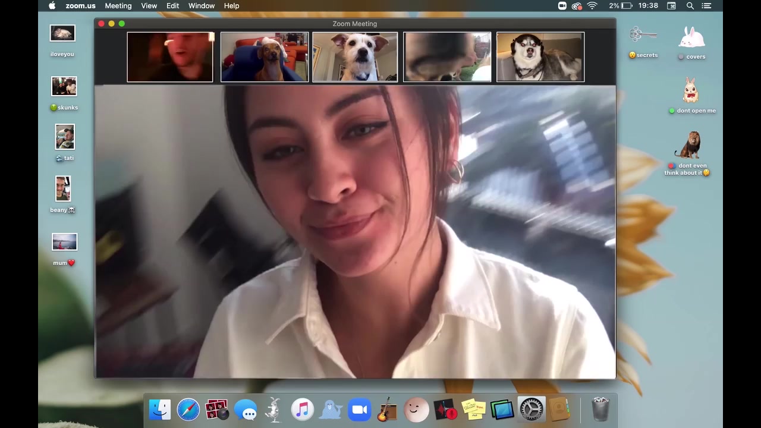The height and width of the screenshot is (428, 761).
Task: Click the Creative Cloud status icon in menu bar
Action: (577, 6)
